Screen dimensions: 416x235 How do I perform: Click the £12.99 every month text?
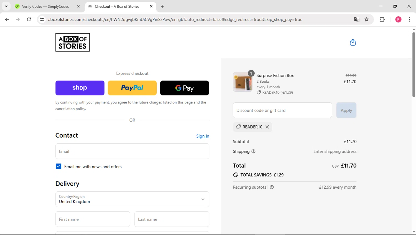tap(338, 187)
